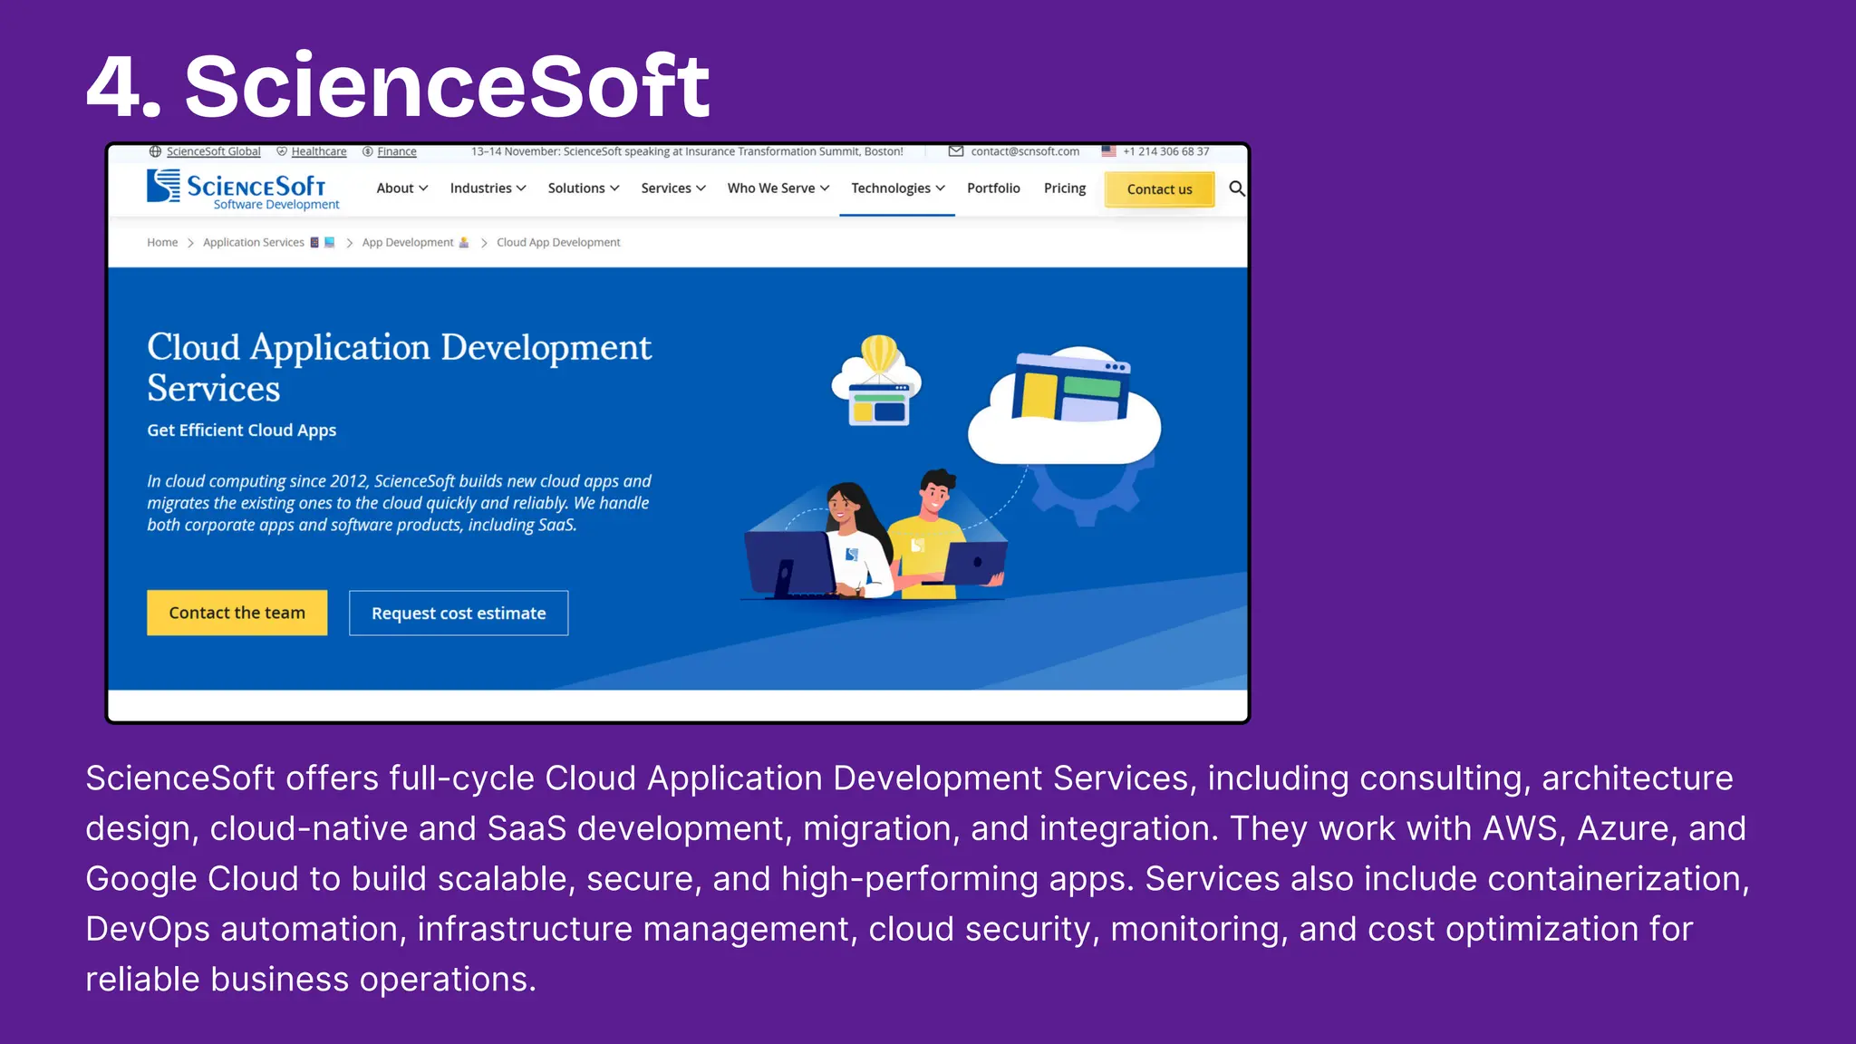Open App Development breadcrumb
The width and height of the screenshot is (1856, 1044).
tap(408, 242)
